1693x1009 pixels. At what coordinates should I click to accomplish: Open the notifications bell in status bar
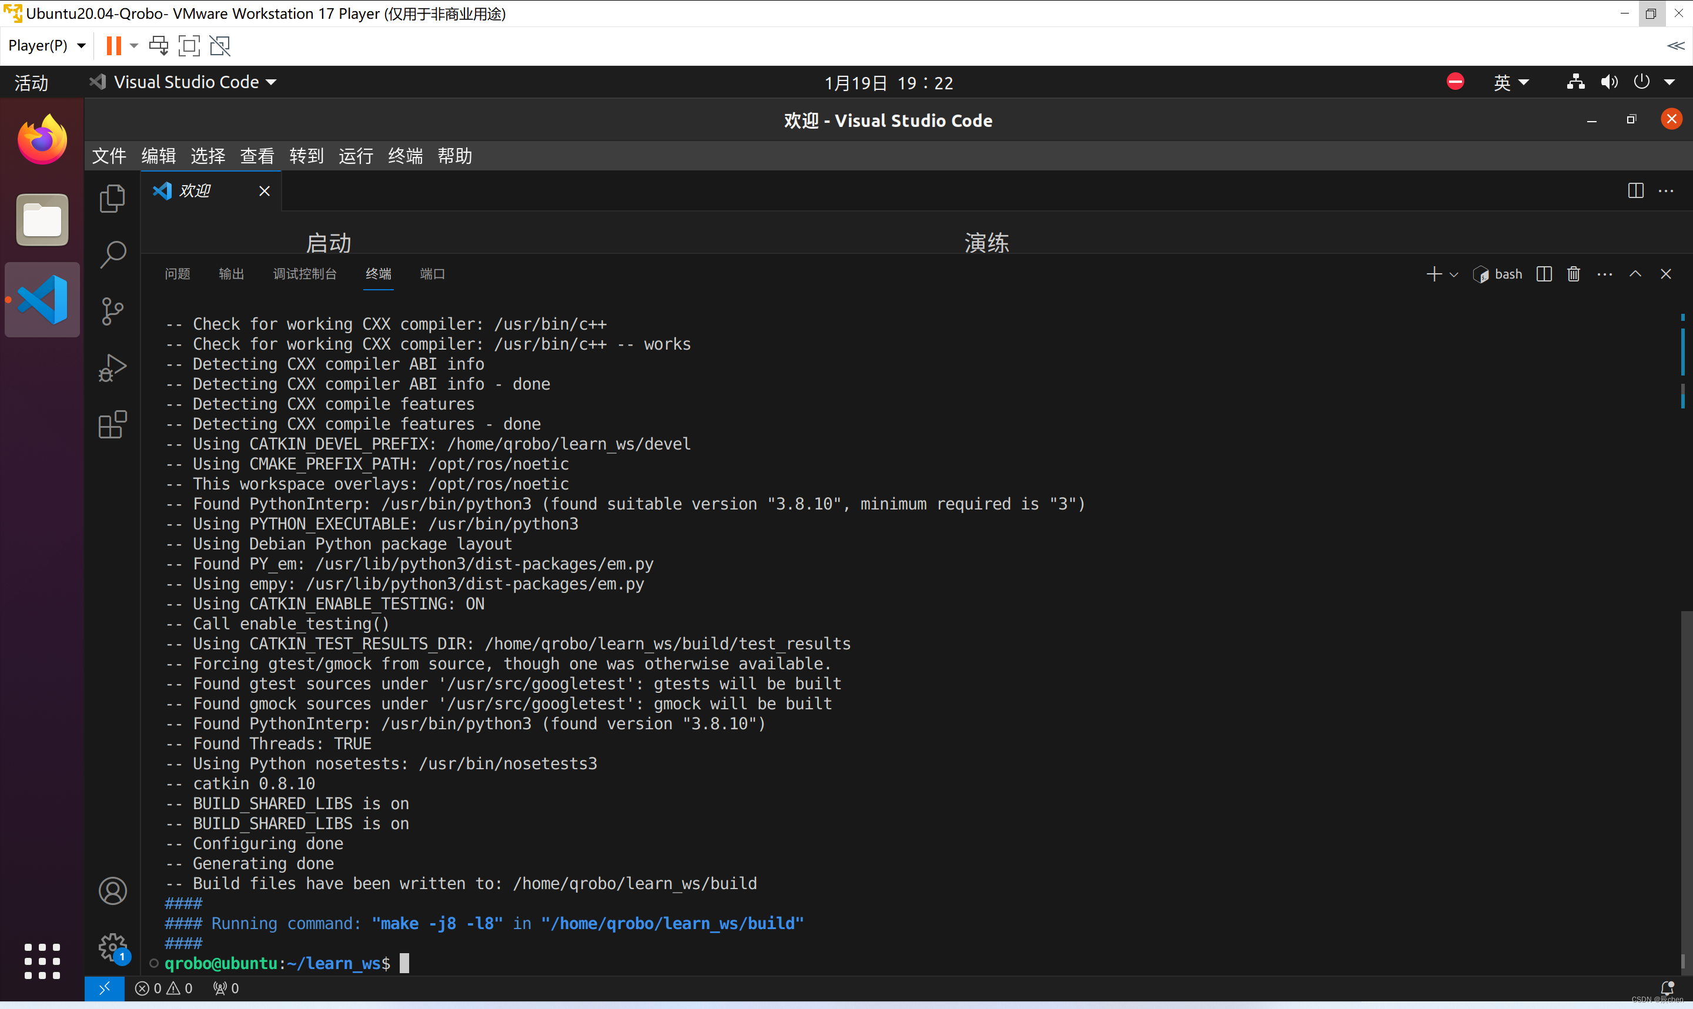coord(1667,988)
